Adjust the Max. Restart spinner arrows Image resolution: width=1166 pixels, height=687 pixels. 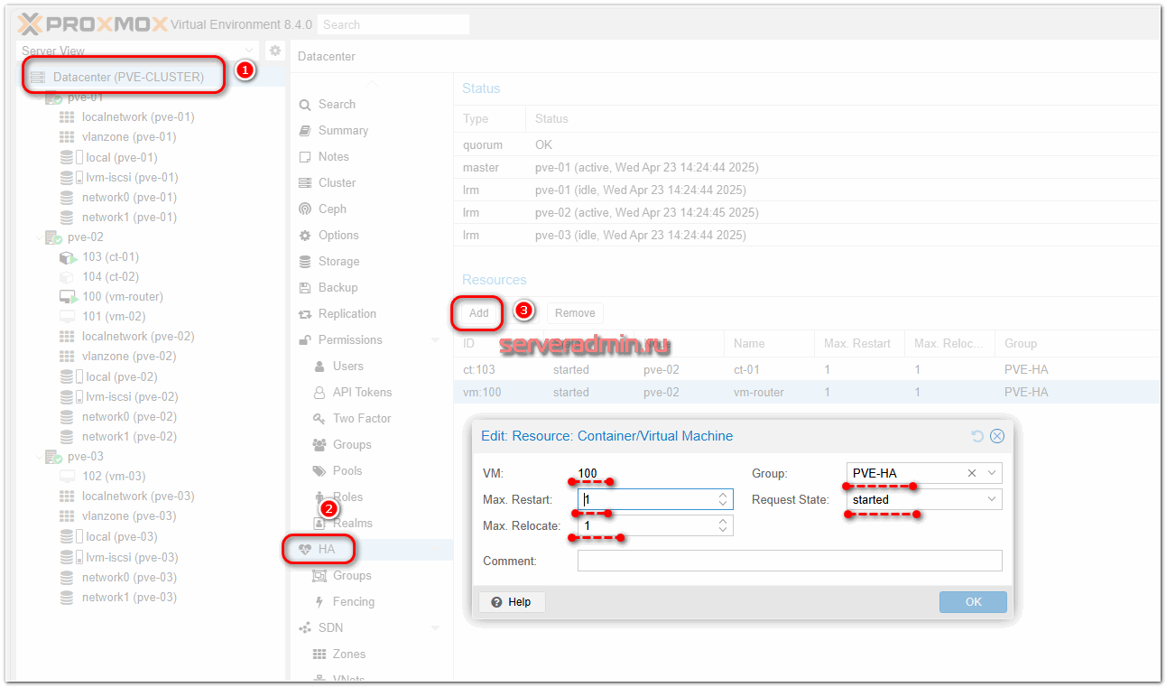click(724, 499)
